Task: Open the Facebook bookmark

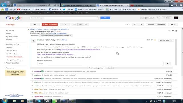Action: click(55, 9)
